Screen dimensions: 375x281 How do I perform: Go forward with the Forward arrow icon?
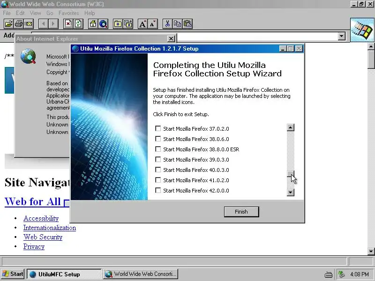point(53,24)
